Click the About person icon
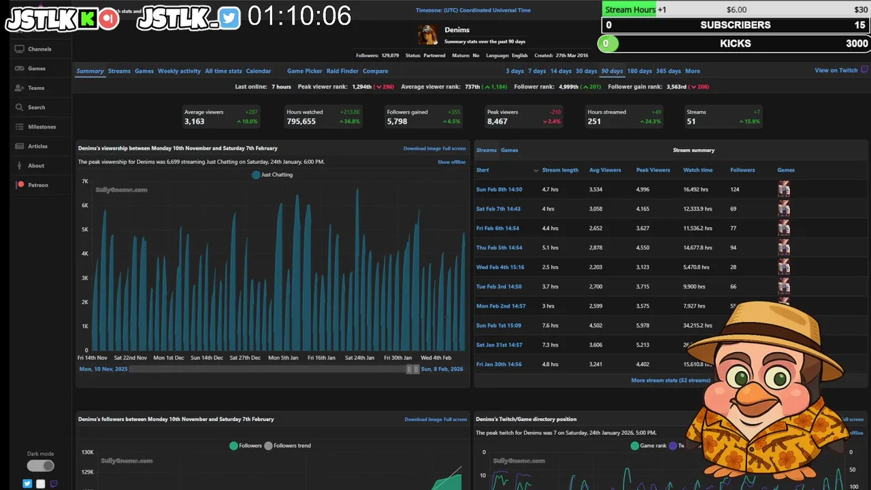 click(x=20, y=165)
